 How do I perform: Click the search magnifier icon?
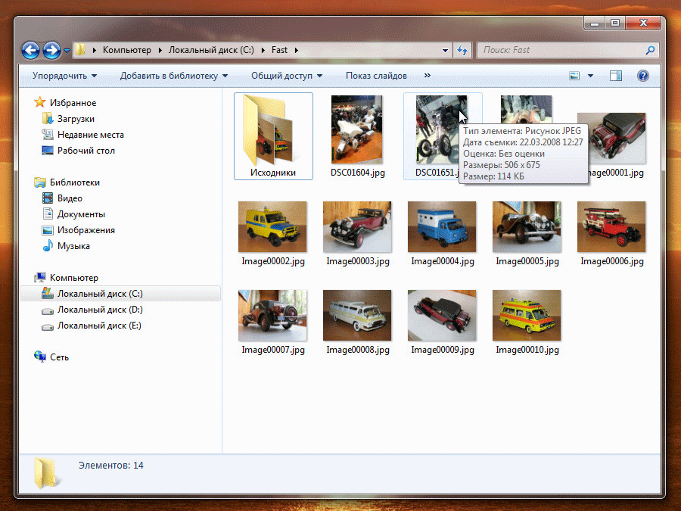pyautogui.click(x=650, y=51)
